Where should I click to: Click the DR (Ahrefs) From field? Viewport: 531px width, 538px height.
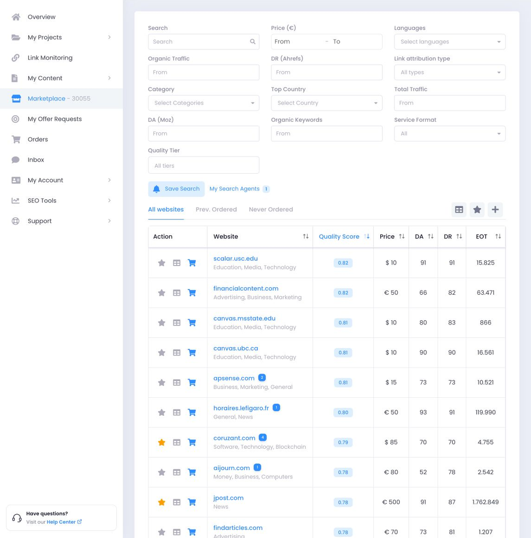327,72
